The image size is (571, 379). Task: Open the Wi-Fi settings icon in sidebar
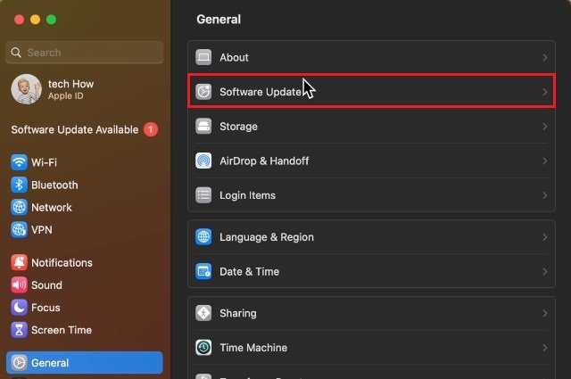point(19,162)
